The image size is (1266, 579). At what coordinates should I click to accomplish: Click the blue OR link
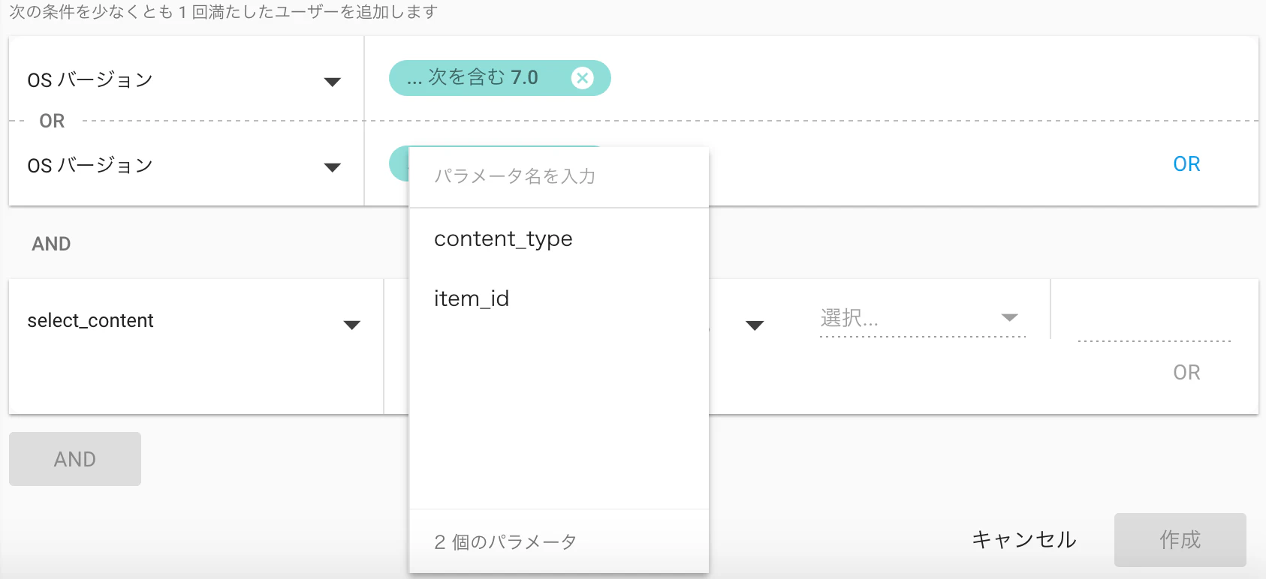[1186, 164]
